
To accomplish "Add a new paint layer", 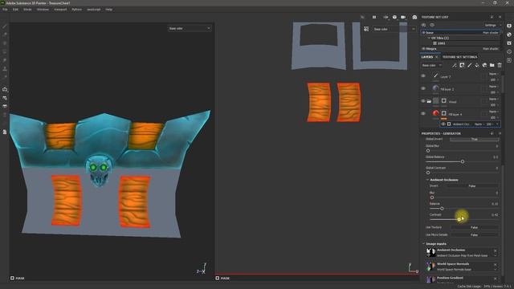I will click(x=469, y=66).
